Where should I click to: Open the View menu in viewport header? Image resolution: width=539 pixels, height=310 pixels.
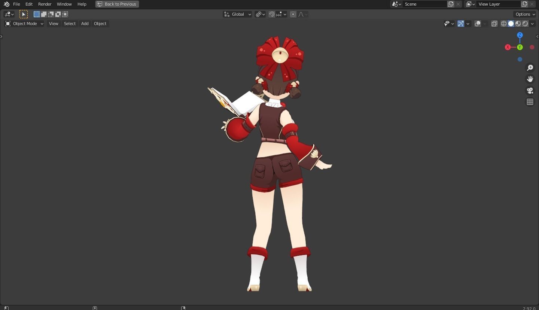(x=54, y=24)
